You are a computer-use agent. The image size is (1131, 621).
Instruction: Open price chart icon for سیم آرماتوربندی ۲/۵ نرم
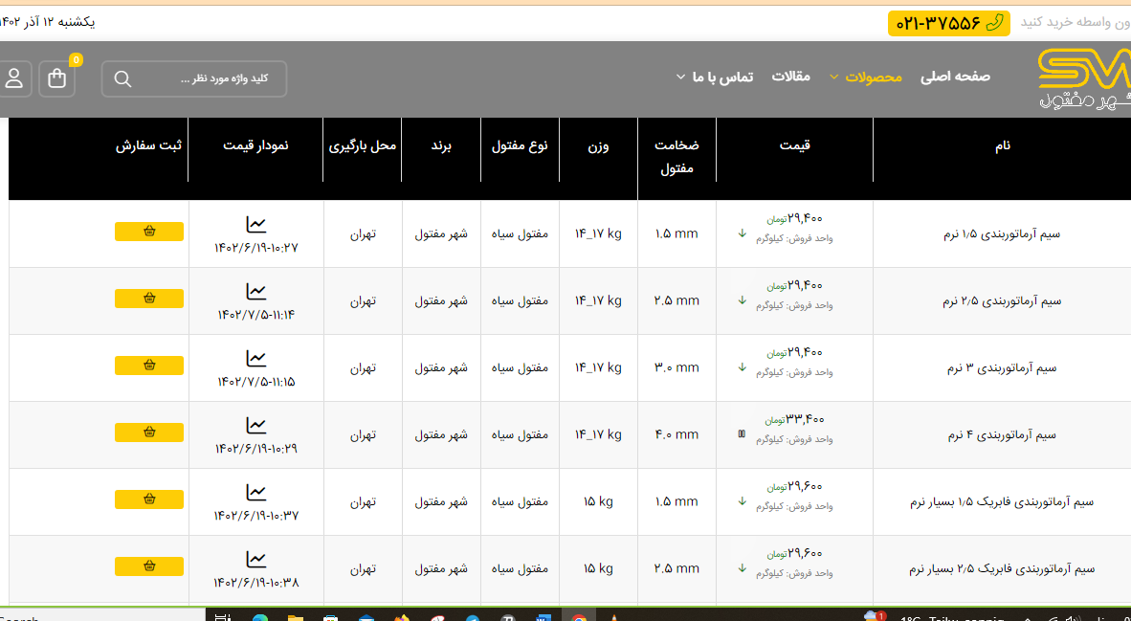[255, 292]
